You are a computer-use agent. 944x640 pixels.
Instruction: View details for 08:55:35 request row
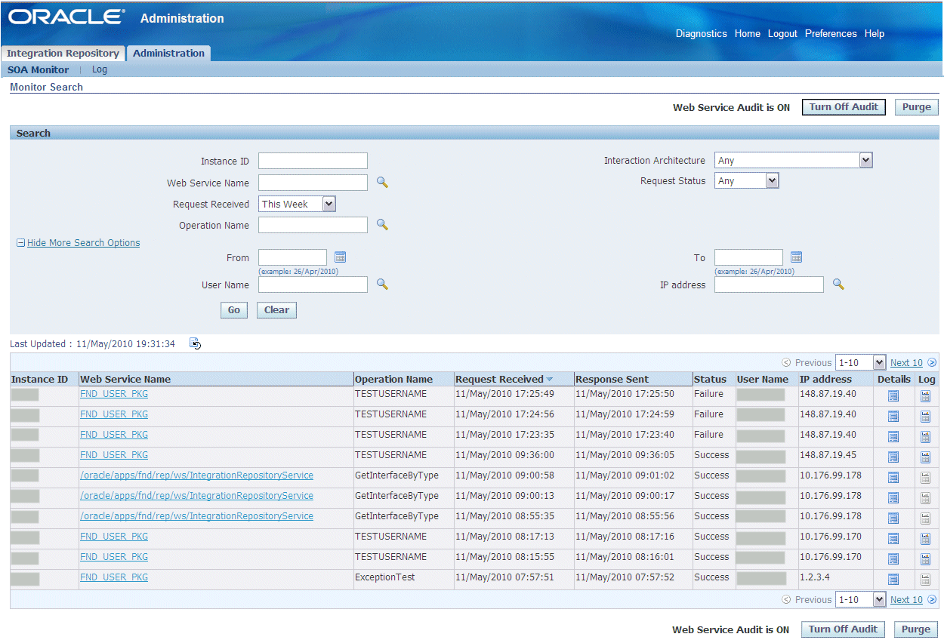click(893, 518)
